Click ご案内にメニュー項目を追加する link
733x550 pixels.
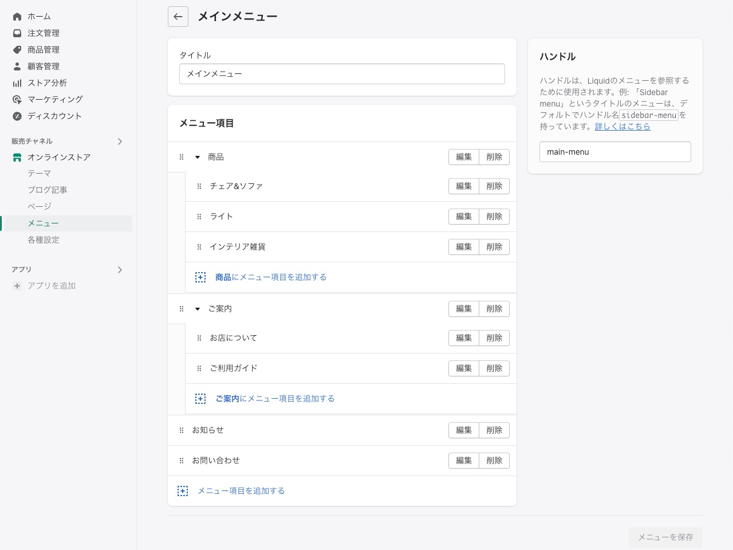click(275, 399)
